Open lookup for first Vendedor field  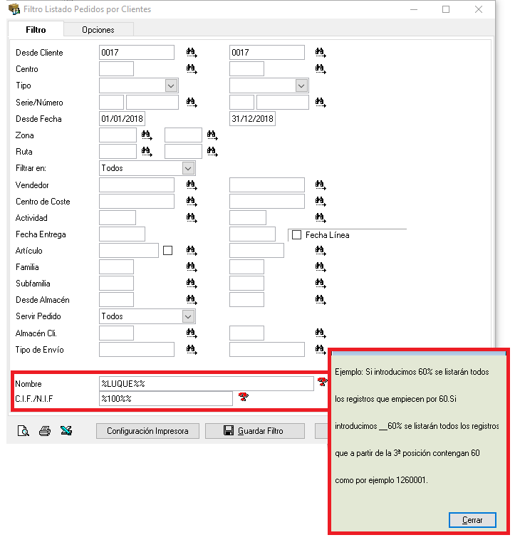point(192,185)
